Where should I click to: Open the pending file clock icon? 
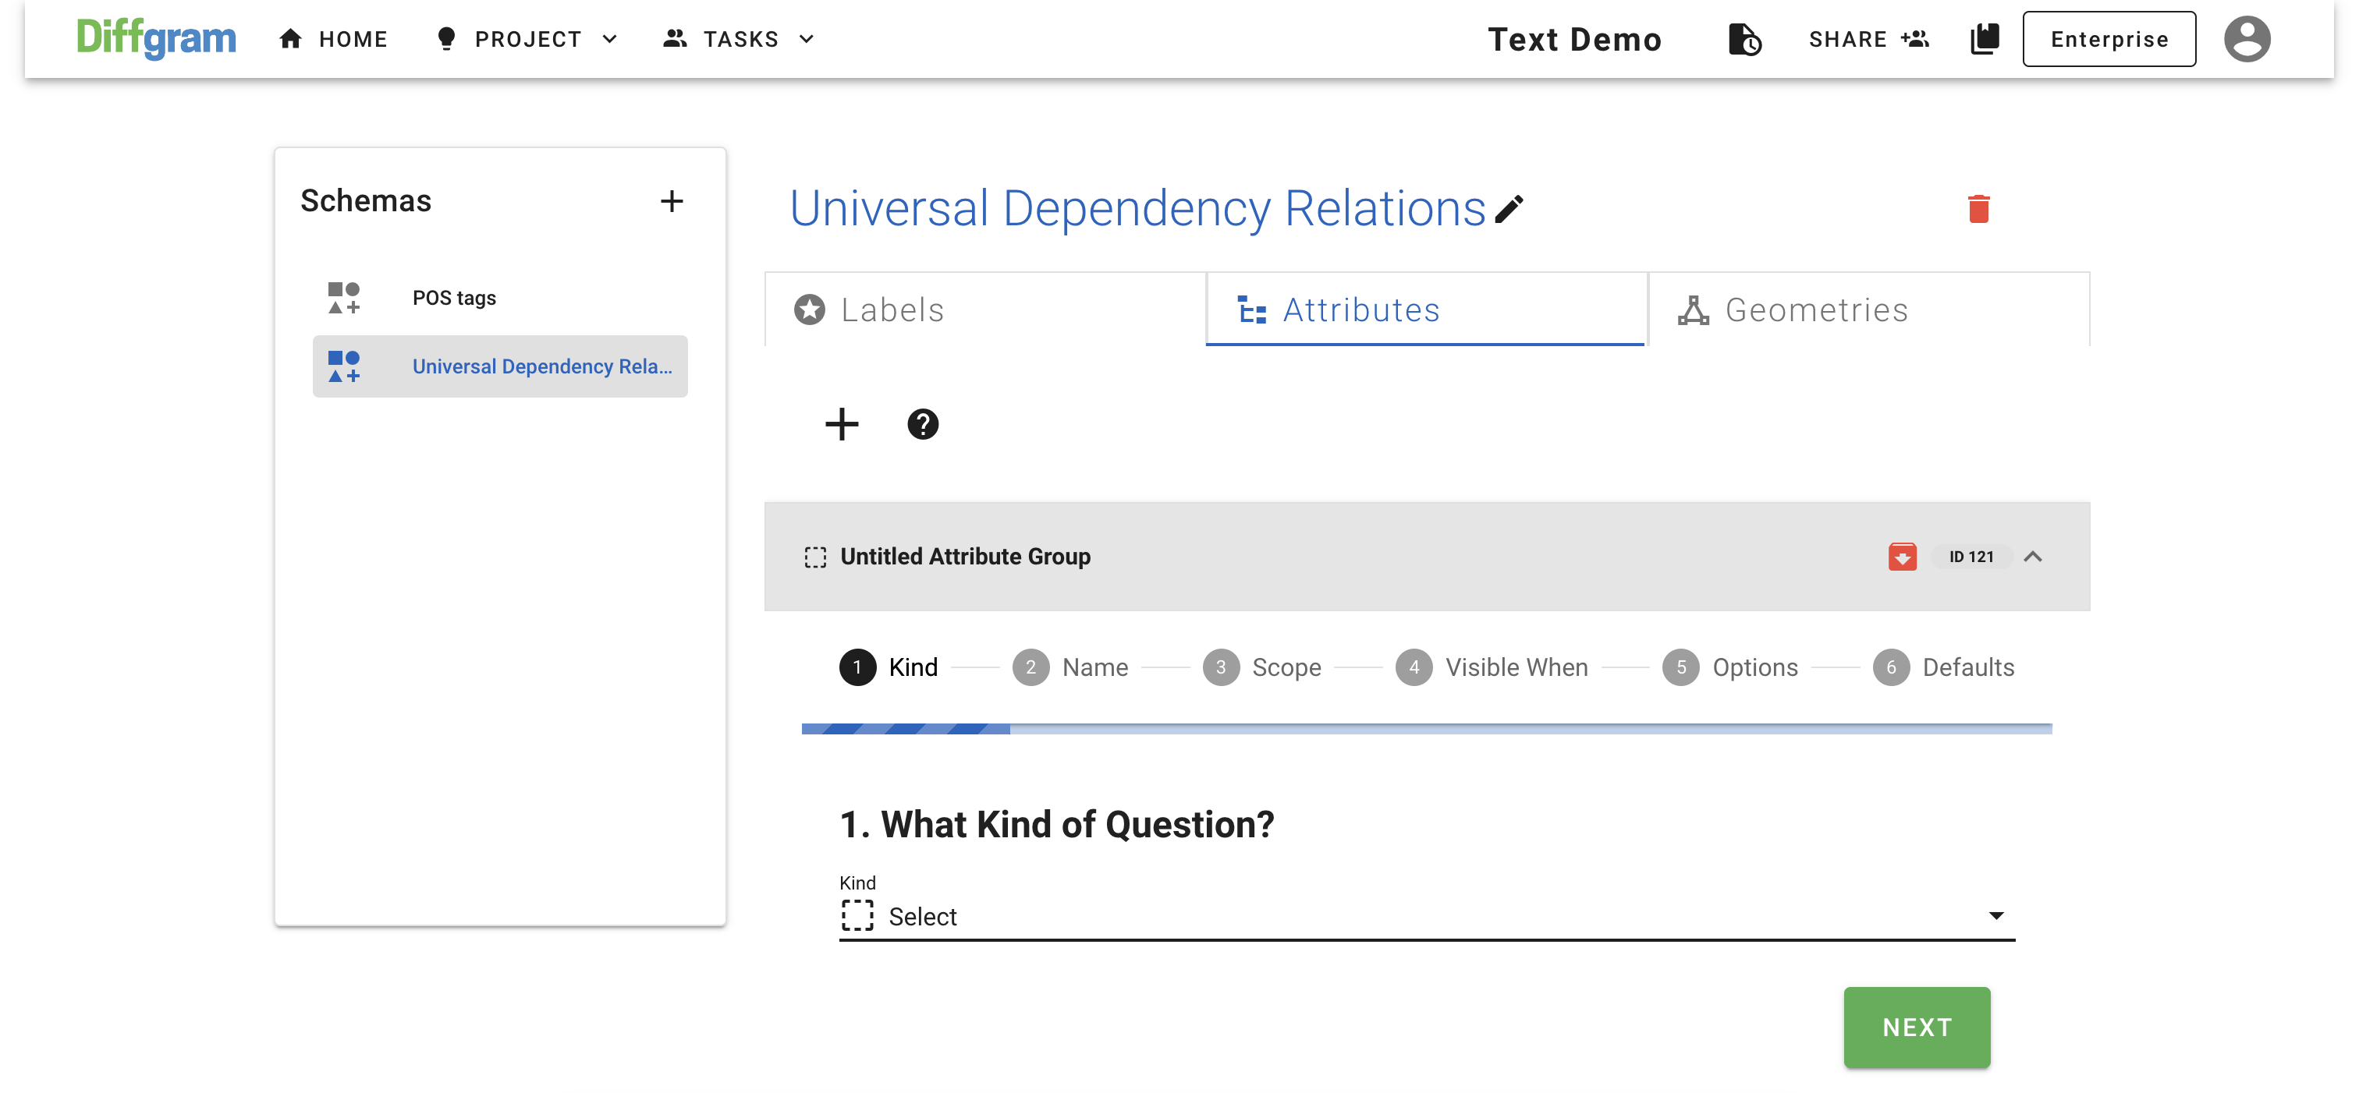tap(1744, 39)
